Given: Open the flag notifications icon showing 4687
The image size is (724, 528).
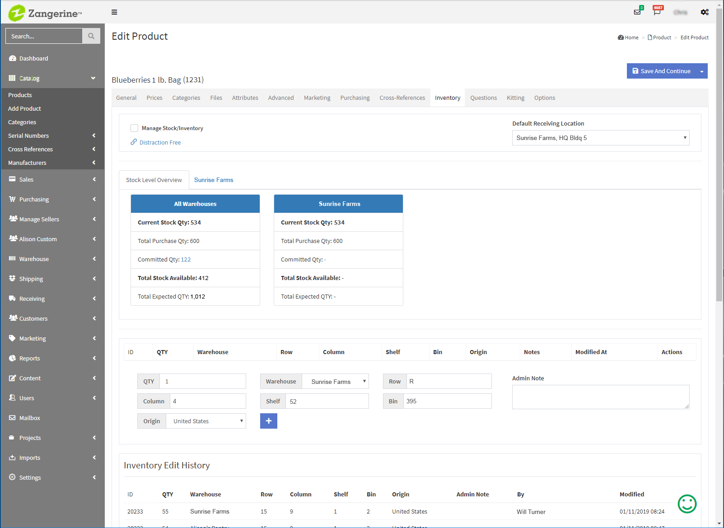Looking at the screenshot, I should point(657,11).
